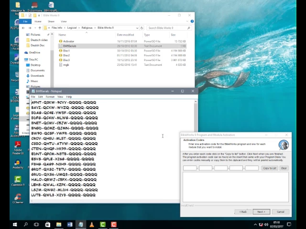Screen dimensions: 306x229
Task: Open taskbar search
Action: [x=25, y=225]
